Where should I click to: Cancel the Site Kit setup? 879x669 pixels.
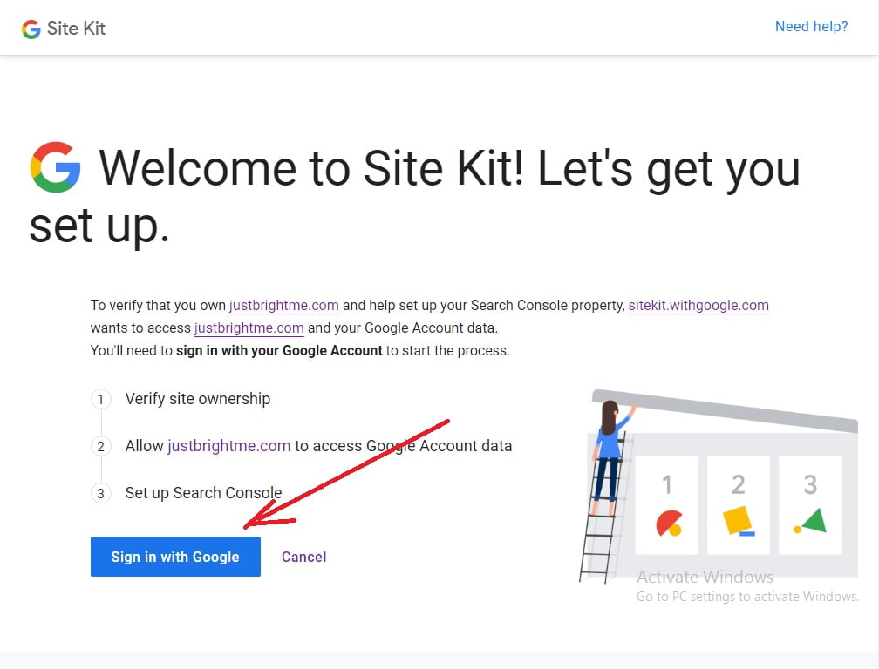[x=303, y=557]
